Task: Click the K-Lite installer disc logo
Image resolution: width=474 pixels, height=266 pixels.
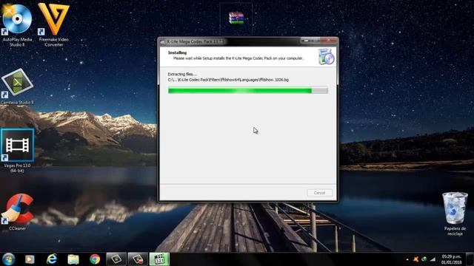Action: tap(326, 56)
